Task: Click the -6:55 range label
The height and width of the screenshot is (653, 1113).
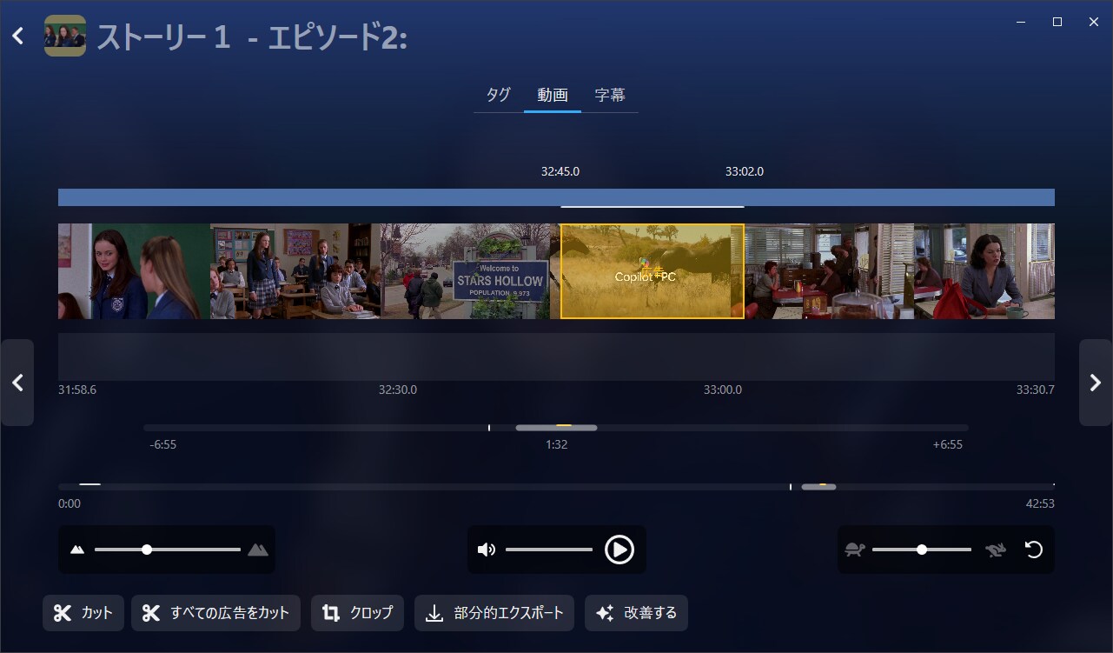Action: 163,444
